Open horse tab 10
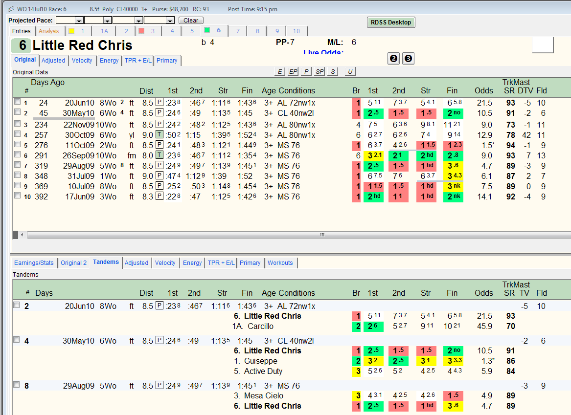Viewport: 571px width, 415px height. click(297, 31)
